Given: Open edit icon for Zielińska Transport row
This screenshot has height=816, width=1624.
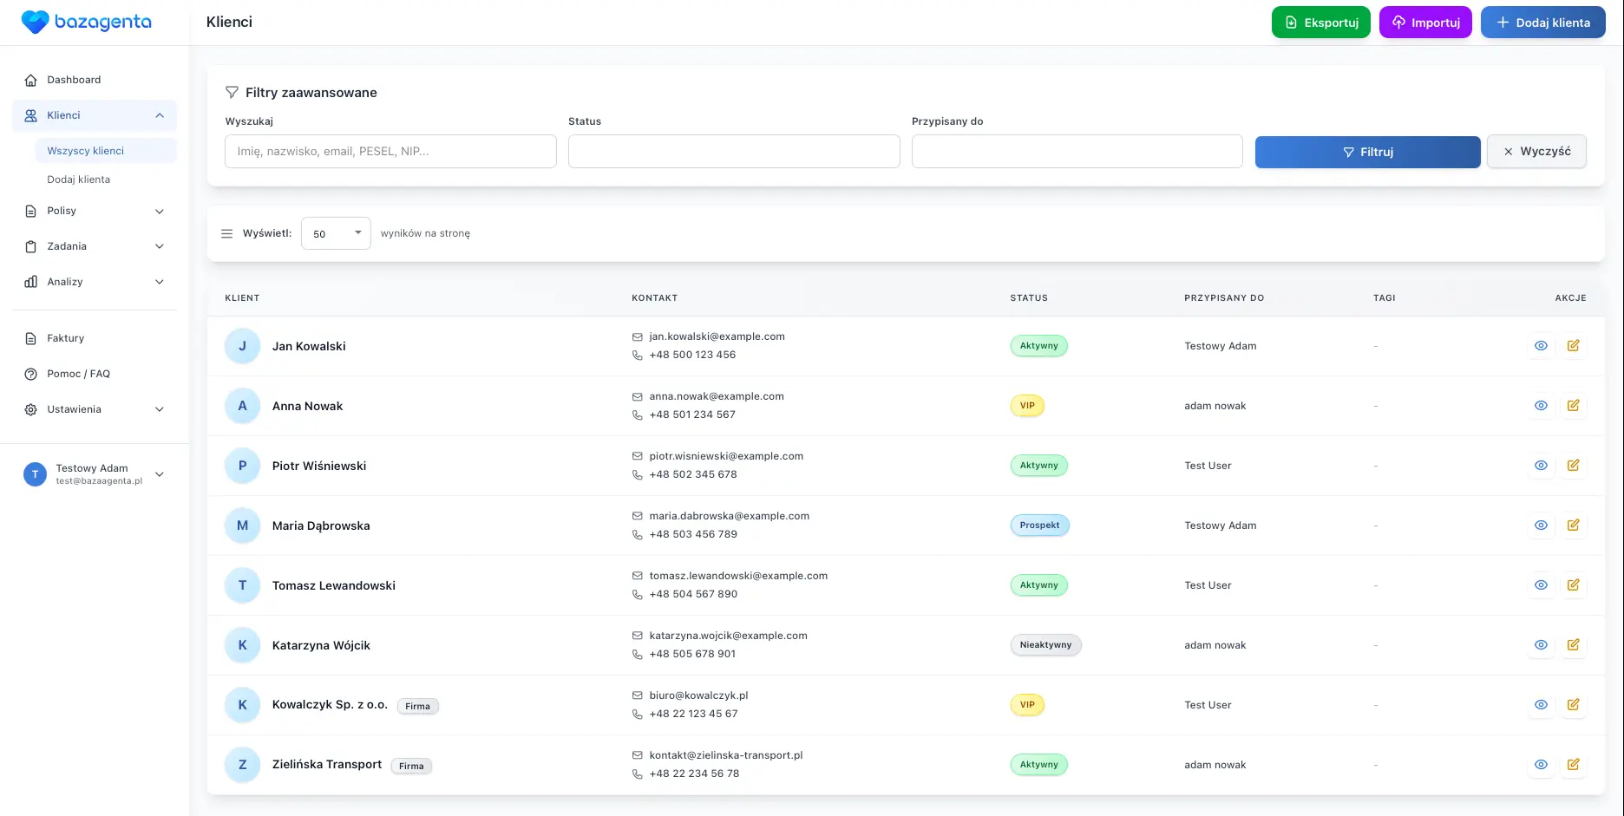Looking at the screenshot, I should (x=1573, y=765).
